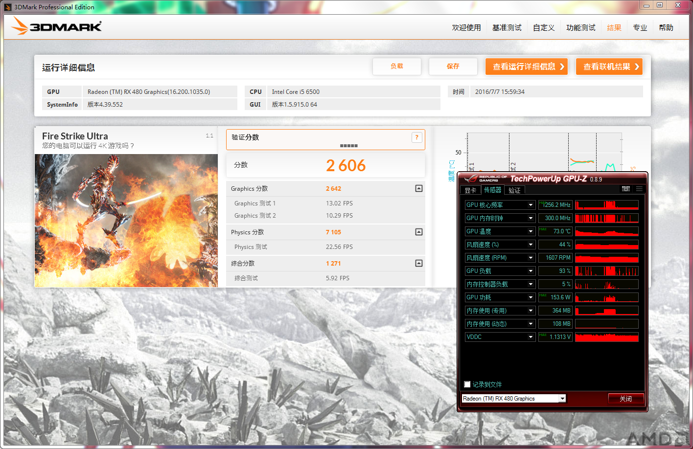Switch to 显卡 tab in GPU-Z
The image size is (693, 449).
tap(470, 190)
